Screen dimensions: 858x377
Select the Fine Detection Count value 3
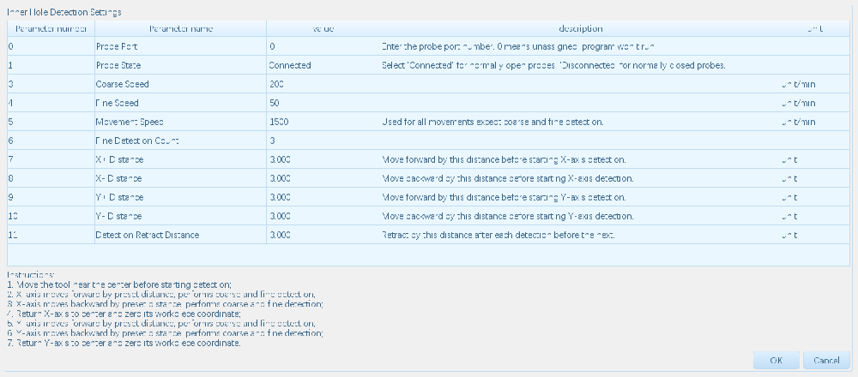click(272, 141)
